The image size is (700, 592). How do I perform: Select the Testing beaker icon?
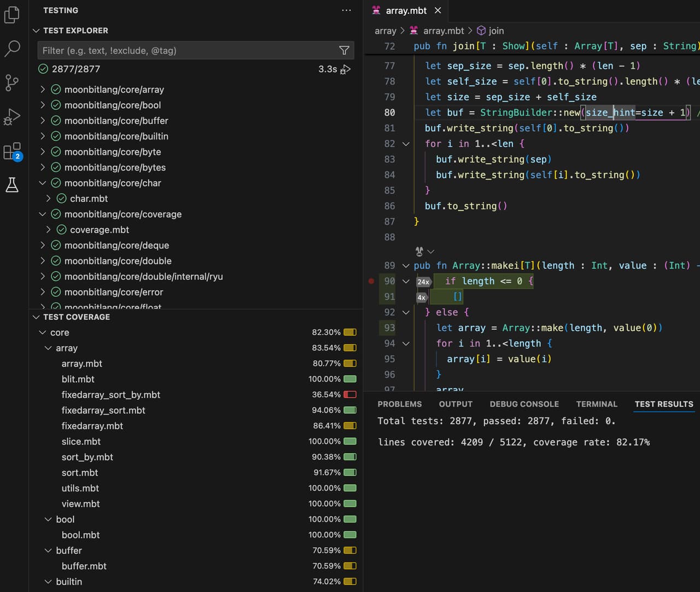12,185
